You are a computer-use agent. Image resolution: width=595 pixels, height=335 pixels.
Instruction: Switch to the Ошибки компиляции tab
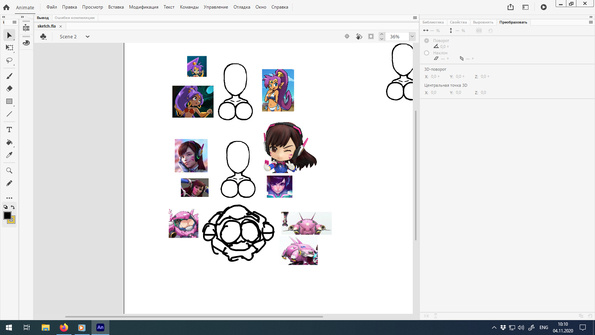click(75, 18)
